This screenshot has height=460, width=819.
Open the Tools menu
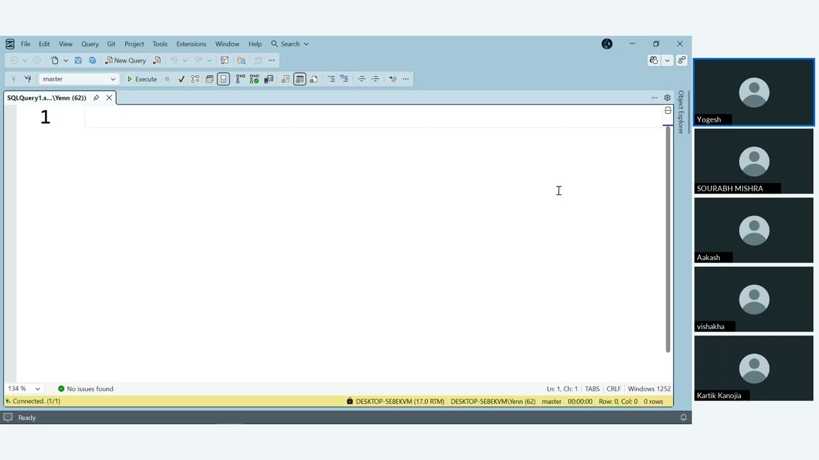(160, 44)
